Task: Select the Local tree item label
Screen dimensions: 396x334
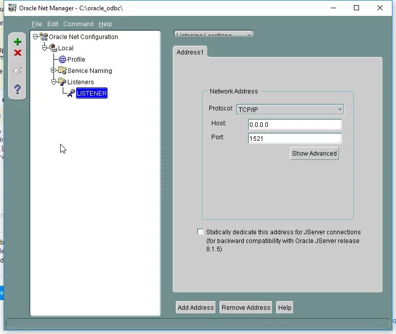Action: coord(66,48)
